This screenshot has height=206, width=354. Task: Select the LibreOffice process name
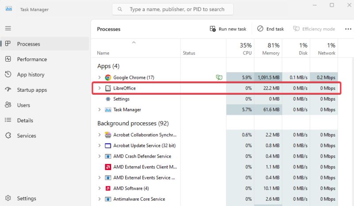pyautogui.click(x=124, y=88)
